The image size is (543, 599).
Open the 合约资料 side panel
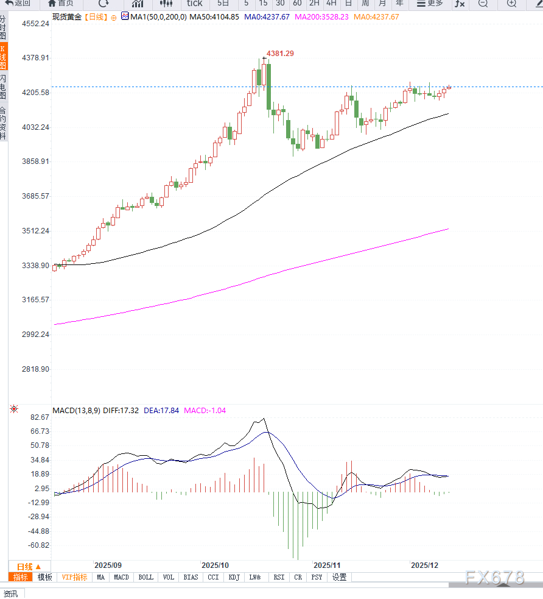4,123
